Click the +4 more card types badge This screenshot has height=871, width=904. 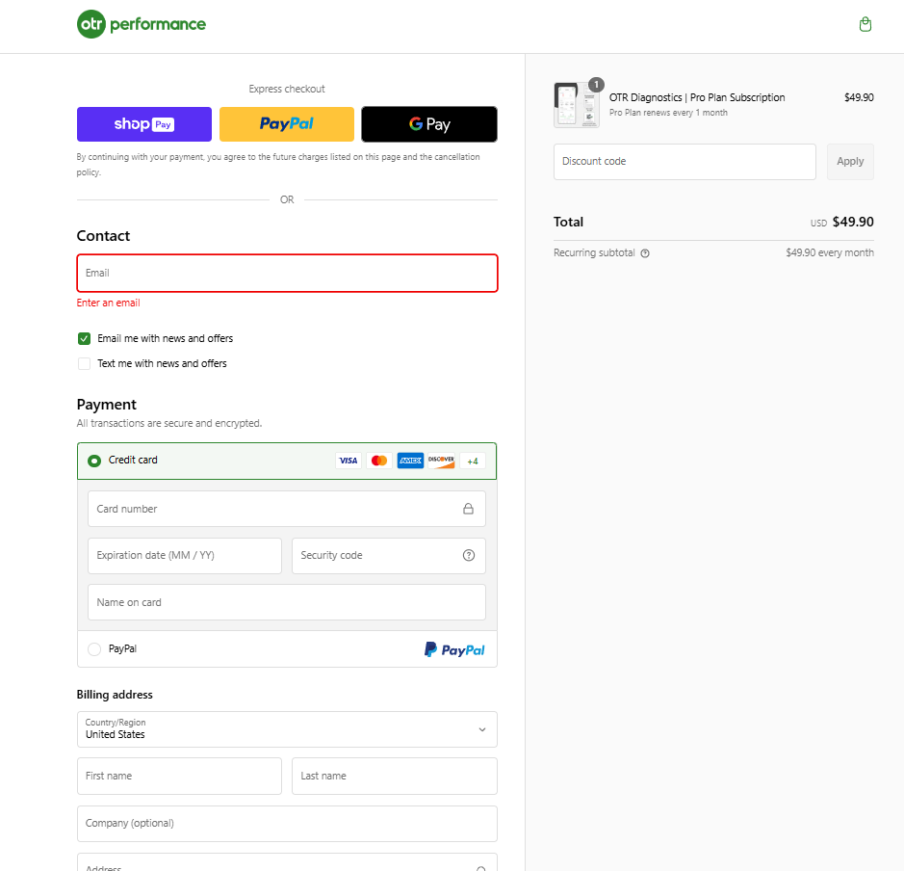(473, 461)
